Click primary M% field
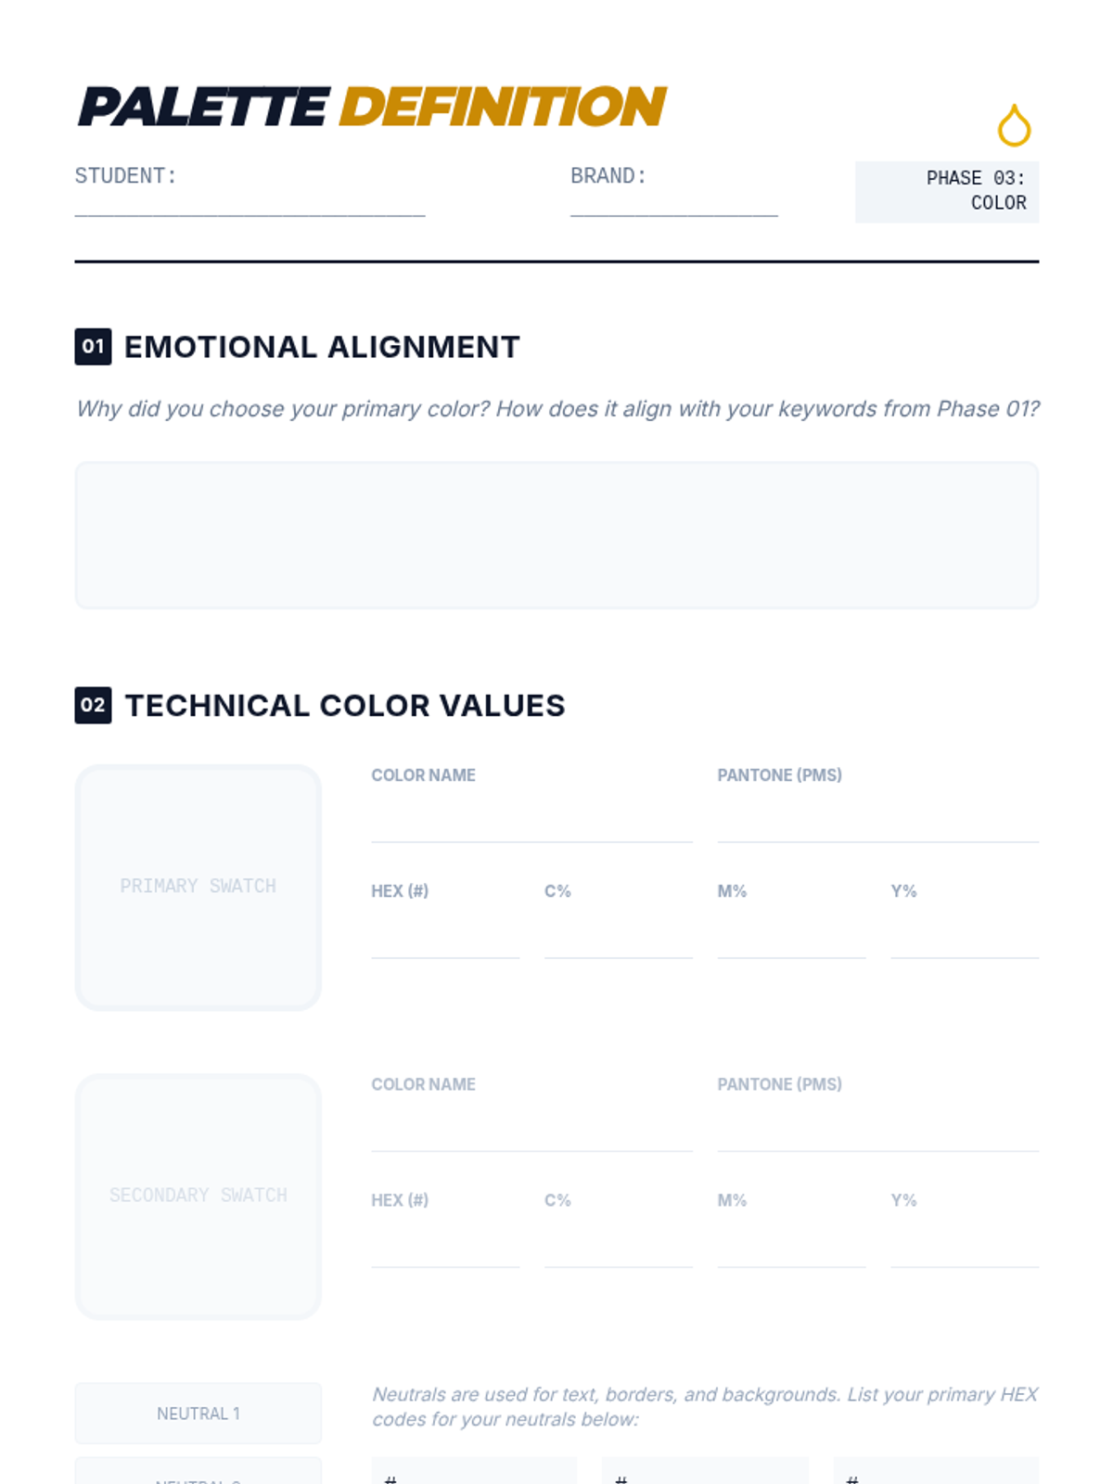The image size is (1113, 1484). (x=791, y=936)
